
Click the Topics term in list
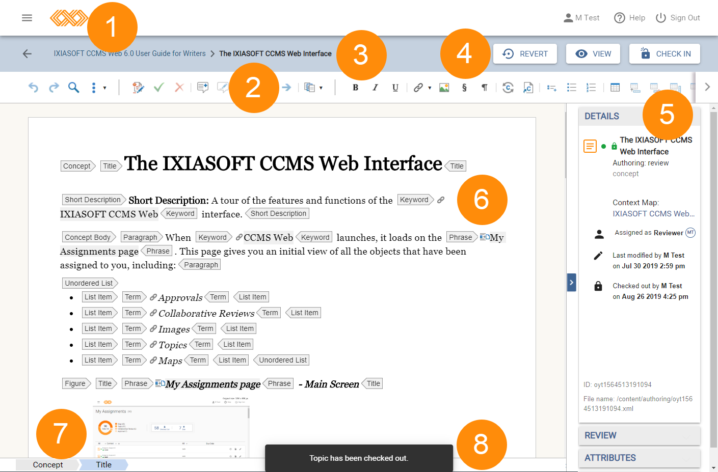(x=172, y=345)
